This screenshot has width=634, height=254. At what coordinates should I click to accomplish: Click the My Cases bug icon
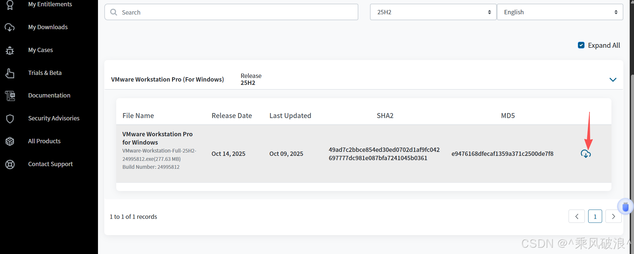pos(10,50)
